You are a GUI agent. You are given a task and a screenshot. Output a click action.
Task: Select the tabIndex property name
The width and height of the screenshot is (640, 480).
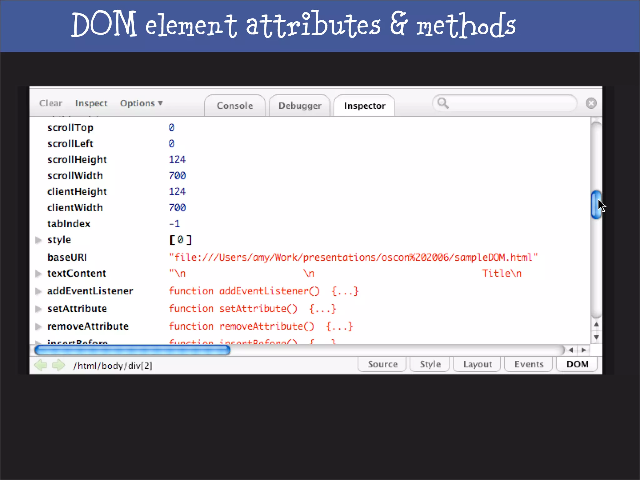(x=69, y=223)
